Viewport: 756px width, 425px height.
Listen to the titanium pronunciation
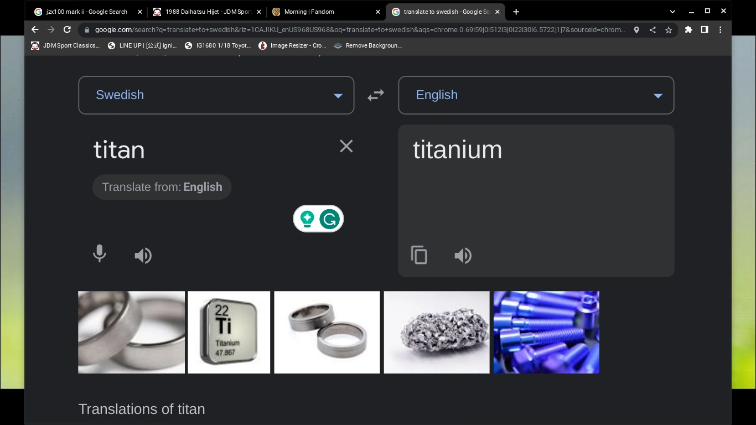pos(463,255)
